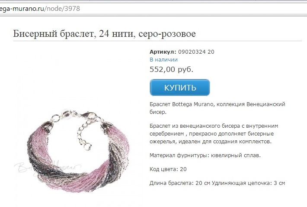
Task: Click the 'Удлиняющая цепочка: 3 см' text
Action: click(248, 183)
